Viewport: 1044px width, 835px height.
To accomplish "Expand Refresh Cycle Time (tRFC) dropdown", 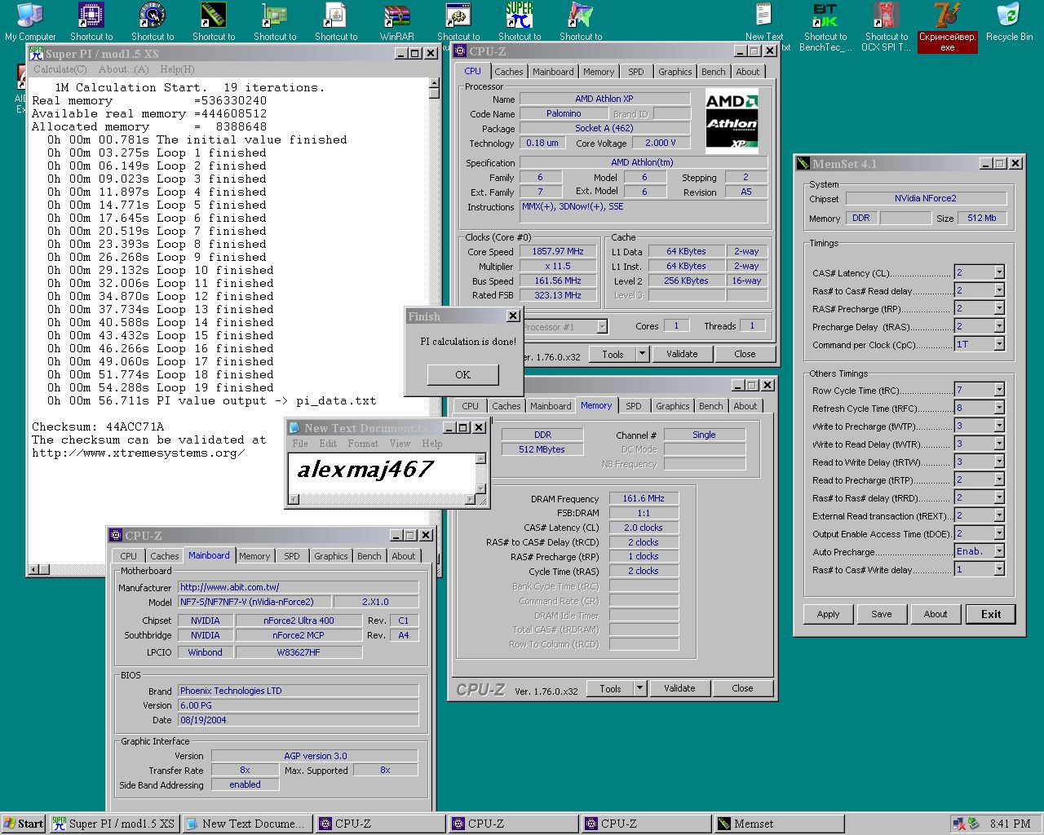I will point(999,408).
